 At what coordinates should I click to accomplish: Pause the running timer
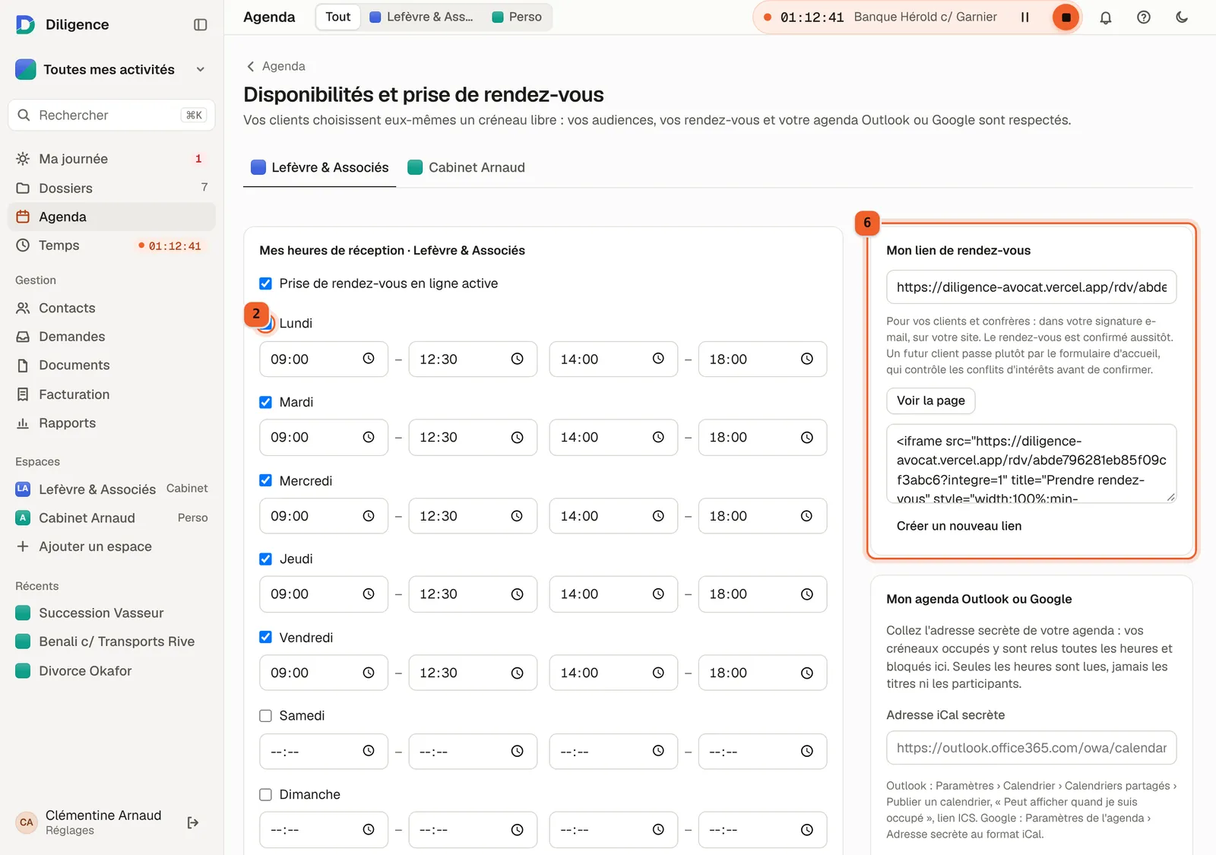tap(1024, 17)
